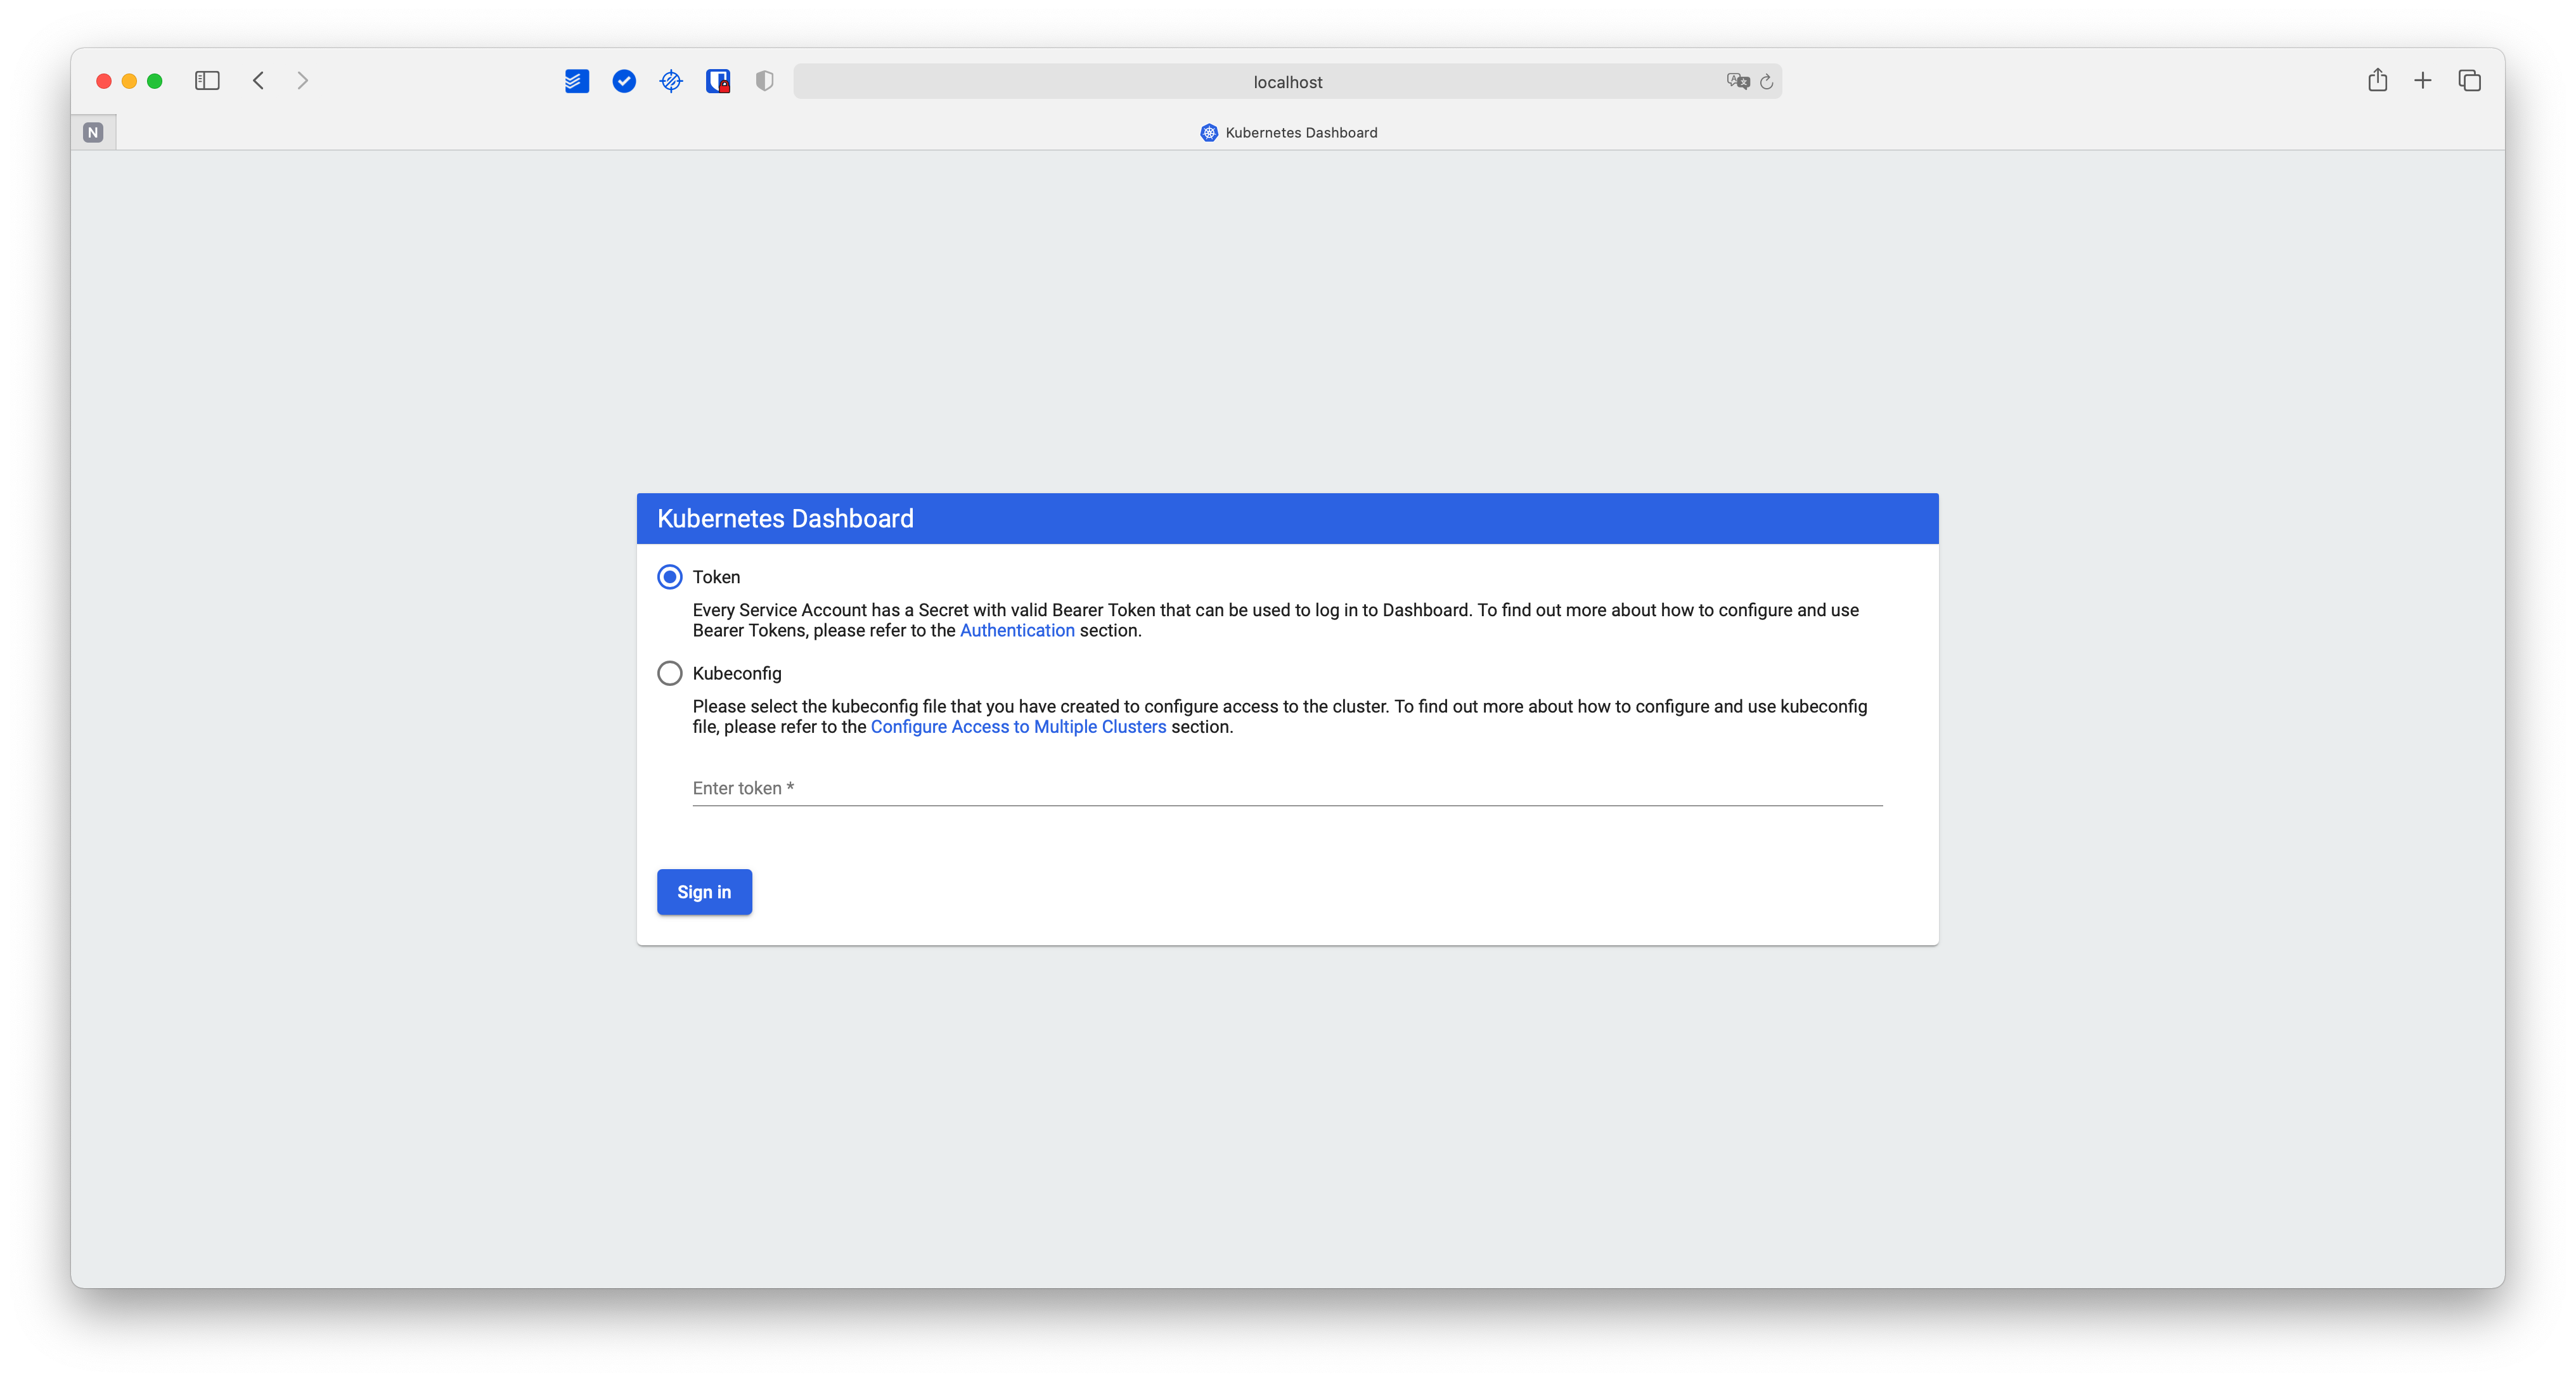Open the Authentication link
The width and height of the screenshot is (2576, 1382).
click(1017, 630)
